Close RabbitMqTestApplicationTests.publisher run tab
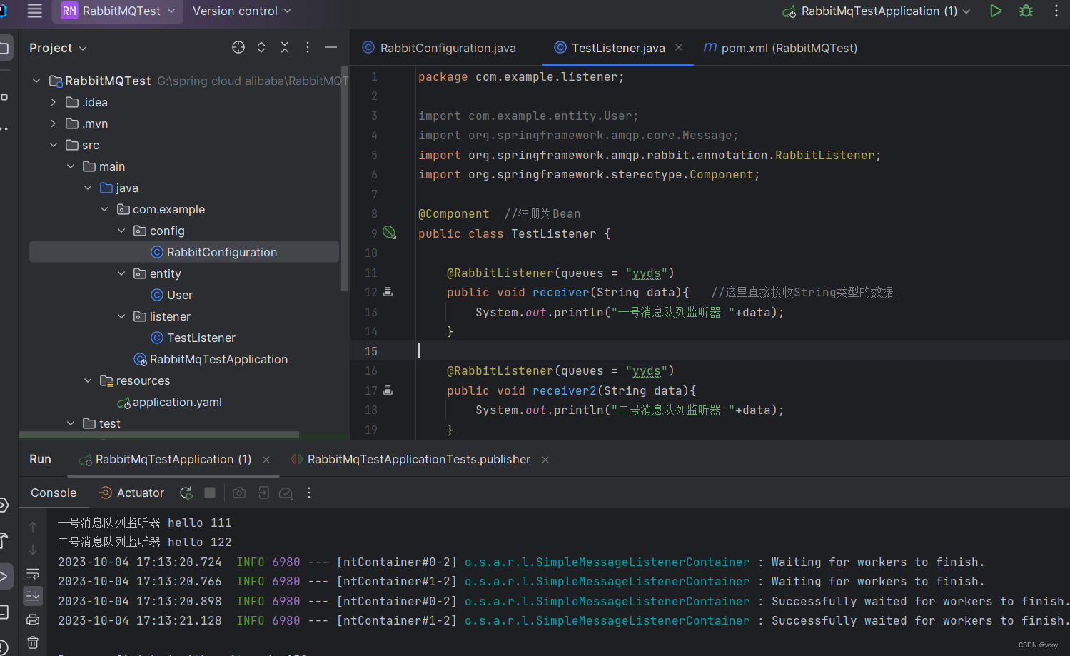The height and width of the screenshot is (656, 1070). [x=545, y=460]
